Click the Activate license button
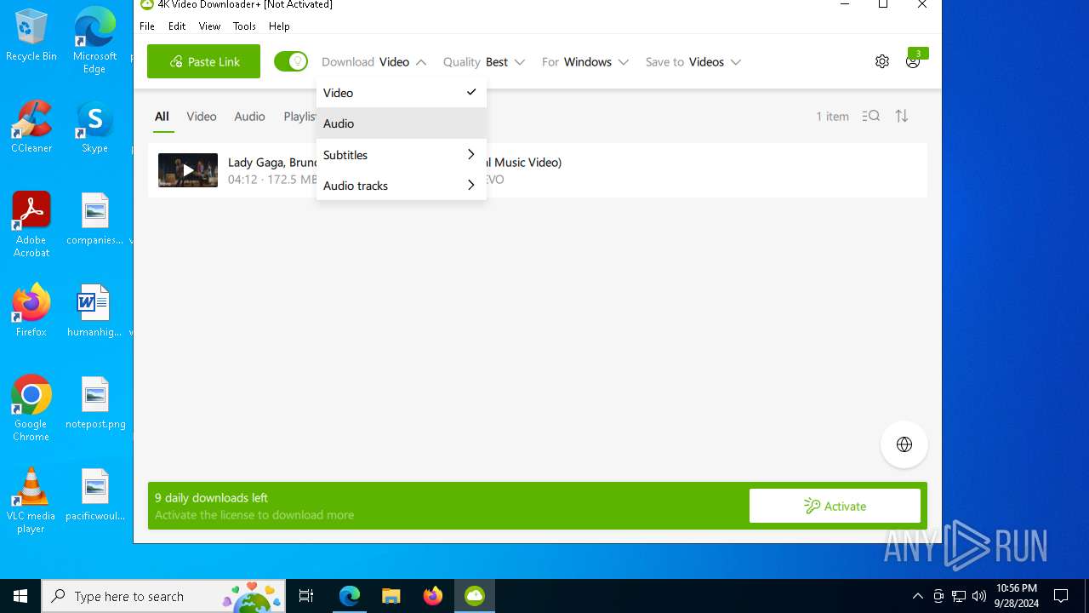 point(835,506)
